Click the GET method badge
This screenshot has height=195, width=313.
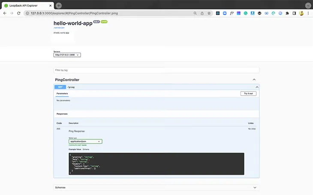pos(60,87)
